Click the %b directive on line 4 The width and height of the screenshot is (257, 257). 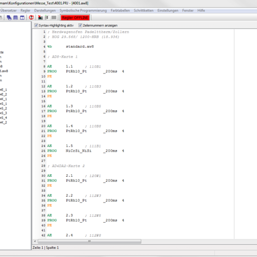point(50,47)
